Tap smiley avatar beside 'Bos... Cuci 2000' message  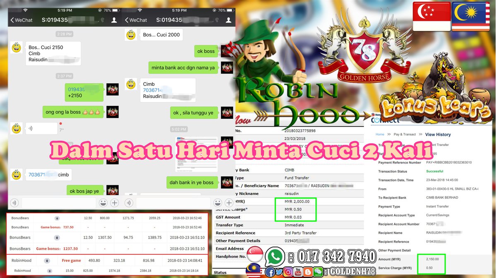131,35
